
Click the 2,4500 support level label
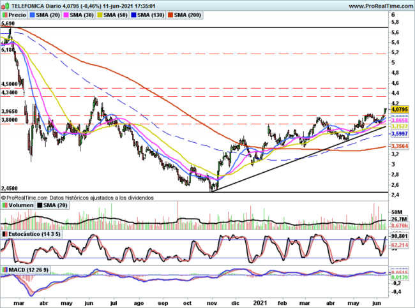click(x=10, y=189)
